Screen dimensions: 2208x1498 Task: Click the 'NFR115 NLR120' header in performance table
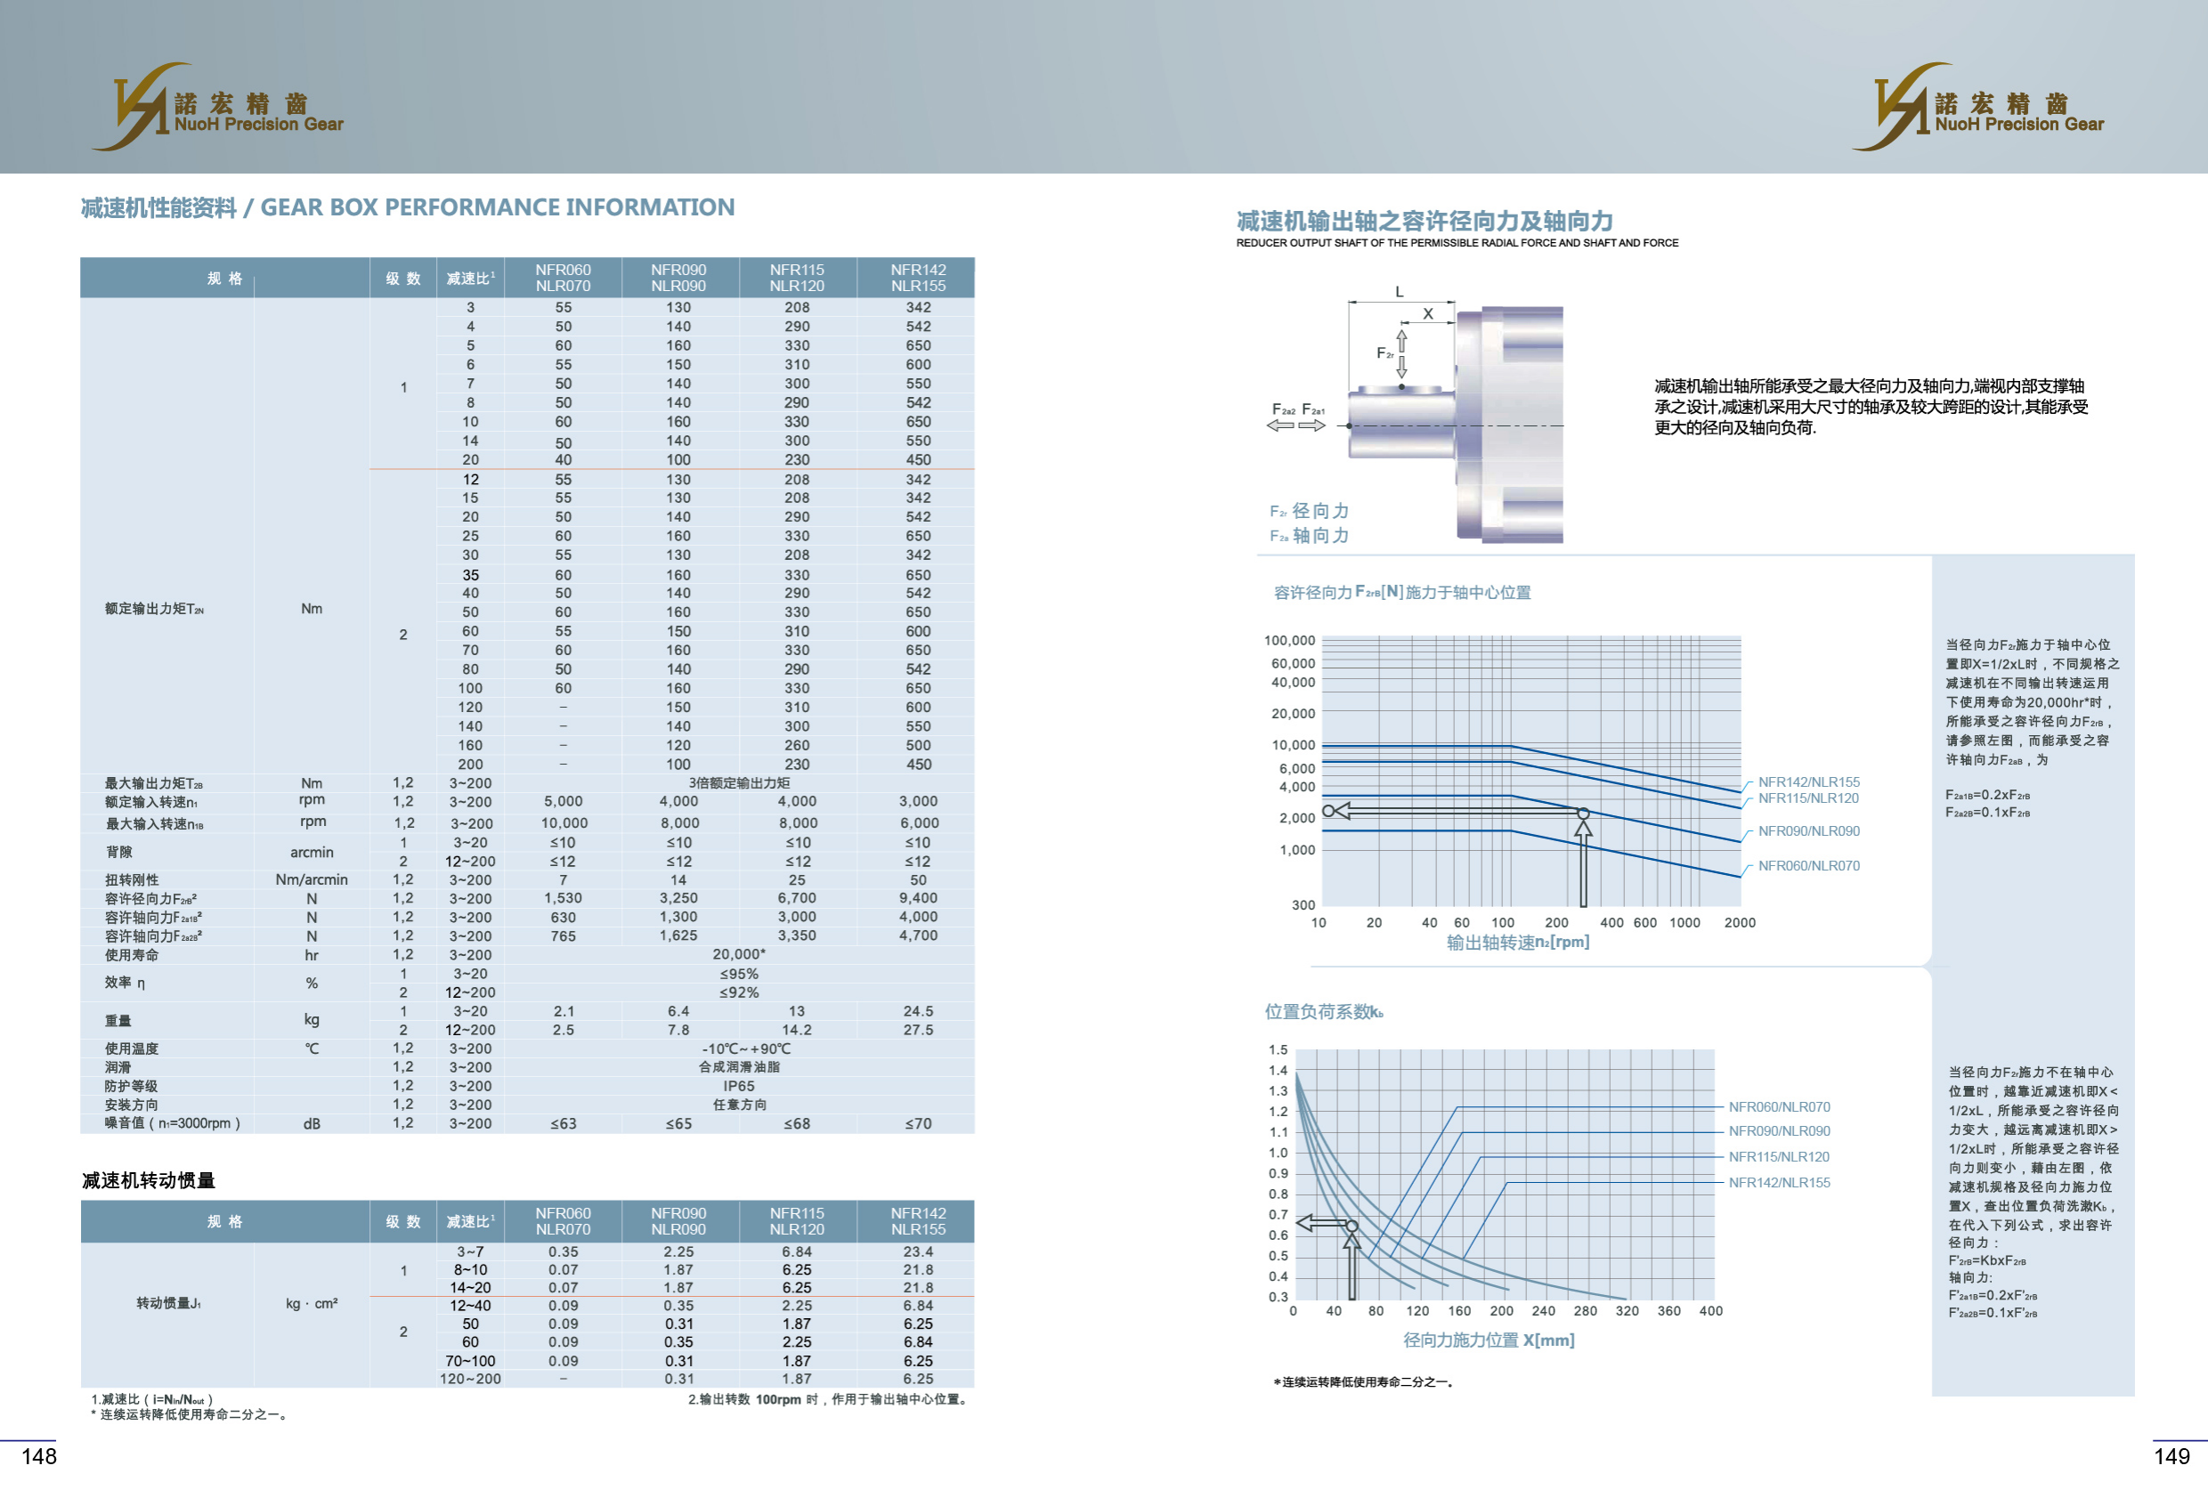[x=797, y=279]
